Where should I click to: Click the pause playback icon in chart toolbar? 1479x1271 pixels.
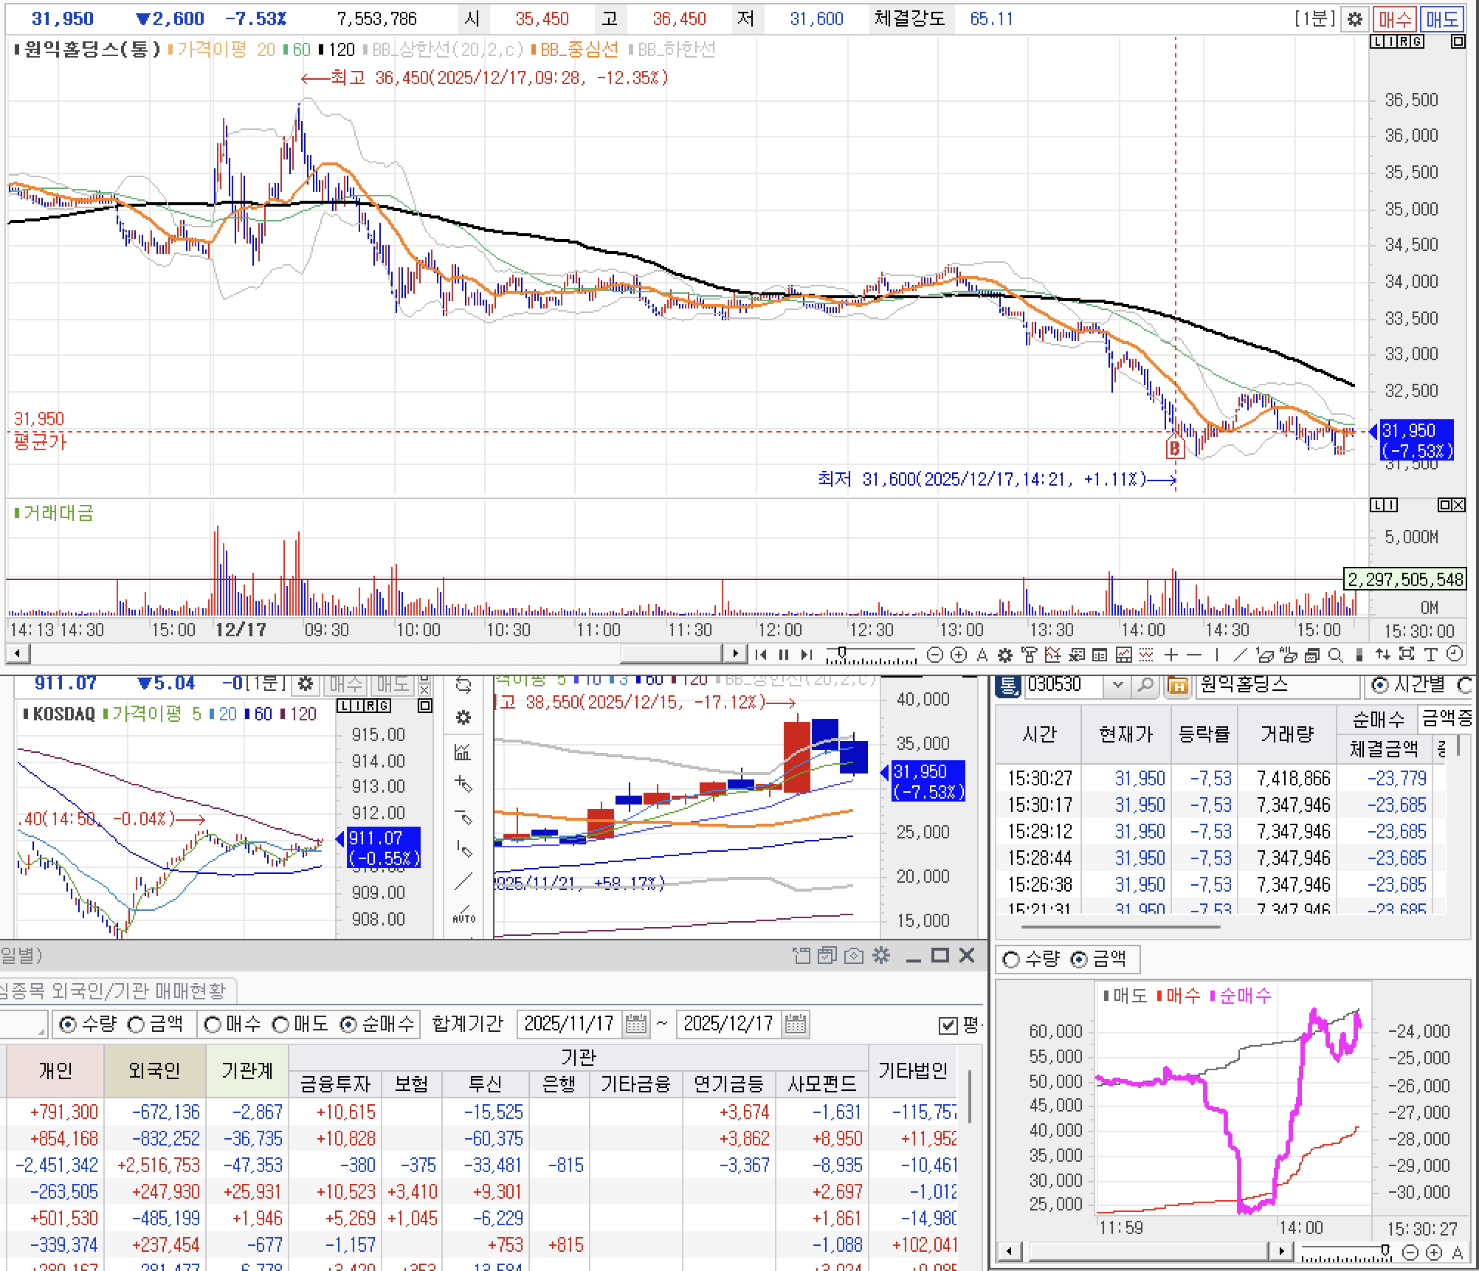pyautogui.click(x=784, y=655)
